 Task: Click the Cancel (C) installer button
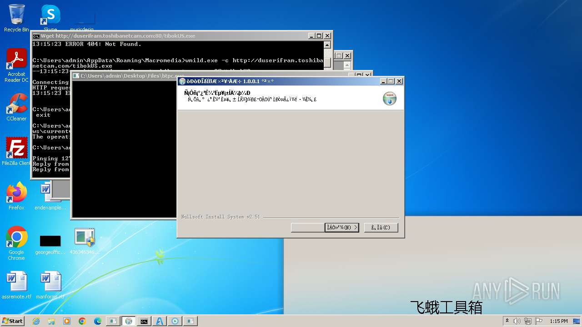[x=381, y=227]
